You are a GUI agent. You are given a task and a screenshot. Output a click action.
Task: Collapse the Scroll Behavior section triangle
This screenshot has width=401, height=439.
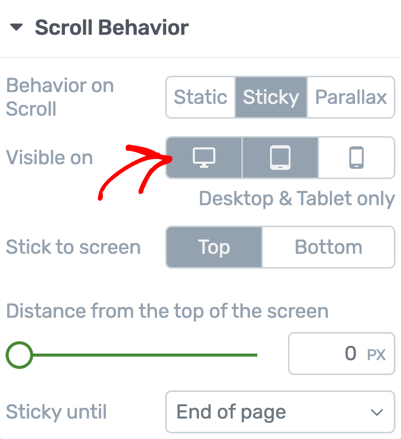click(16, 28)
